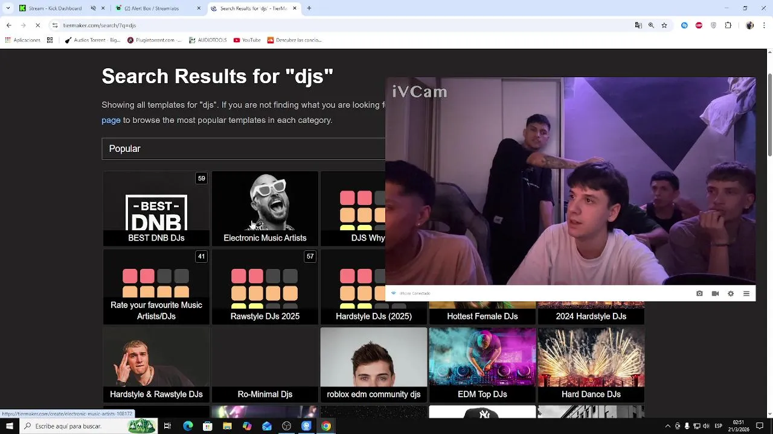This screenshot has height=434, width=773.
Task: Open the BEST DNB DJs template
Action: [x=156, y=209]
